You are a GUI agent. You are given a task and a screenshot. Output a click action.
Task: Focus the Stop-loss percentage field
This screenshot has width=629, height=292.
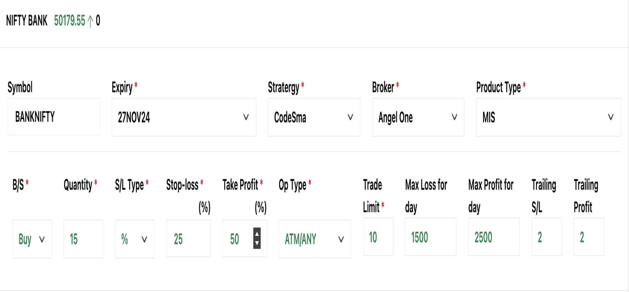(188, 239)
